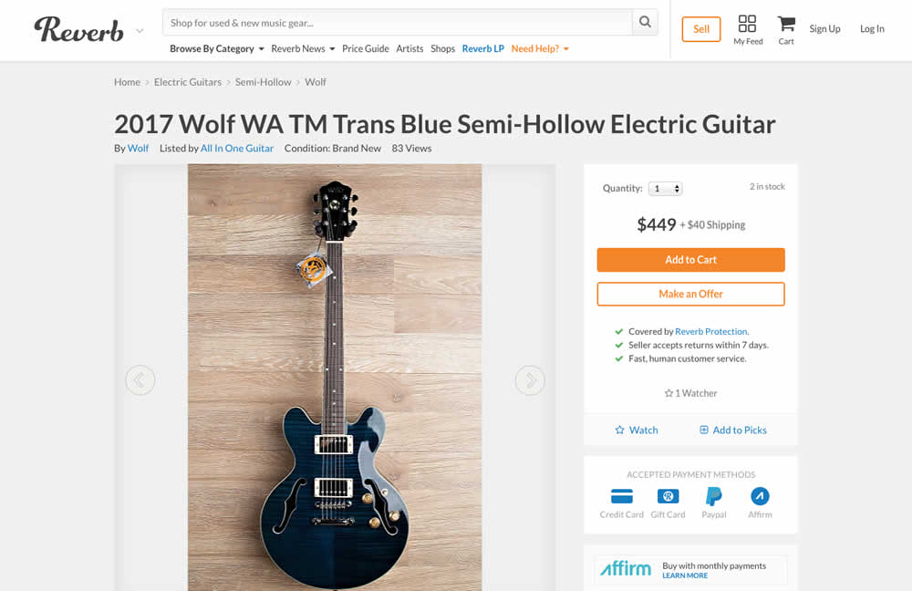Show previous guitar photo arrow
Image resolution: width=912 pixels, height=591 pixels.
point(140,379)
